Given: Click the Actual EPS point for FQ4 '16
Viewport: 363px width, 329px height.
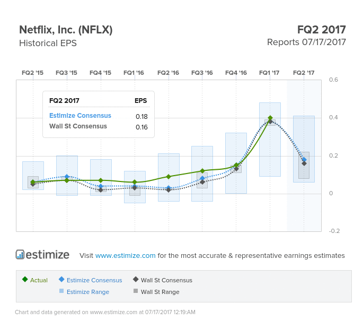Looking at the screenshot, I should click(x=236, y=165).
